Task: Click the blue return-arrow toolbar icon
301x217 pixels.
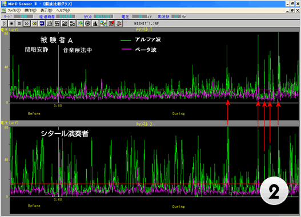Action: coord(42,23)
